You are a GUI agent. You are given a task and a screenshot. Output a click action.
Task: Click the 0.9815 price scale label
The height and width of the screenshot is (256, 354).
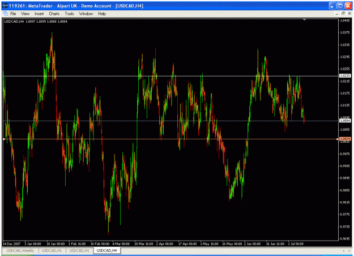[345, 203]
